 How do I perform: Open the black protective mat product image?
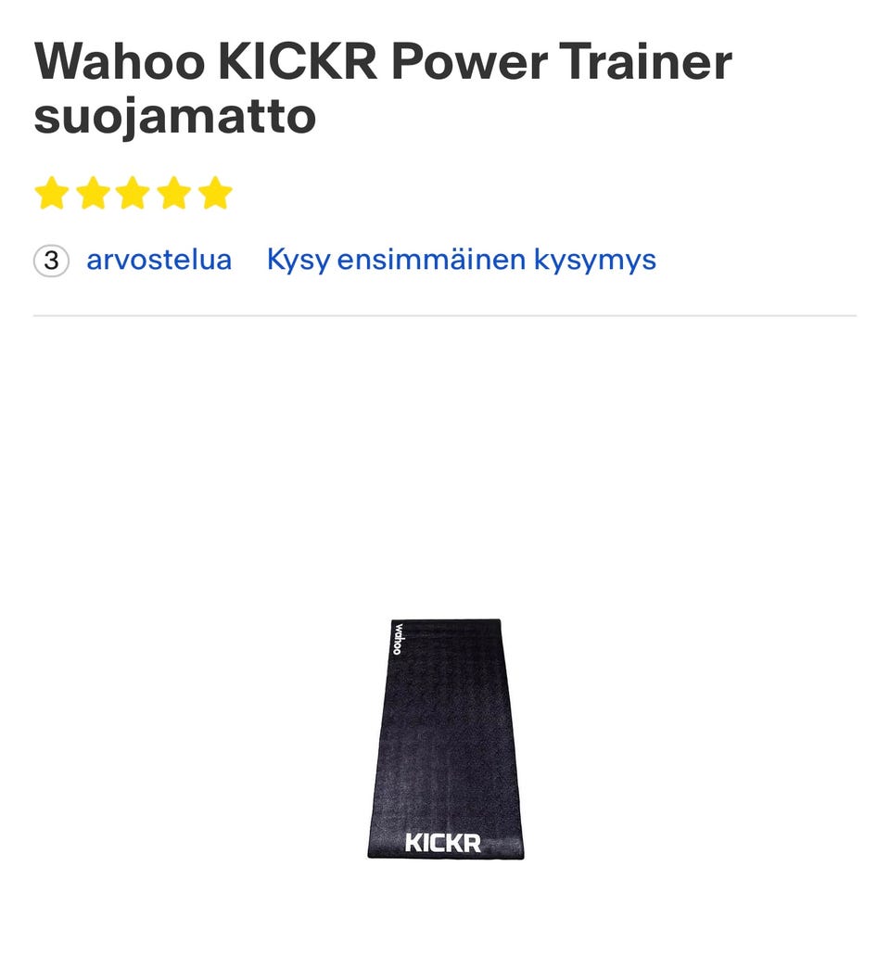[x=446, y=739]
